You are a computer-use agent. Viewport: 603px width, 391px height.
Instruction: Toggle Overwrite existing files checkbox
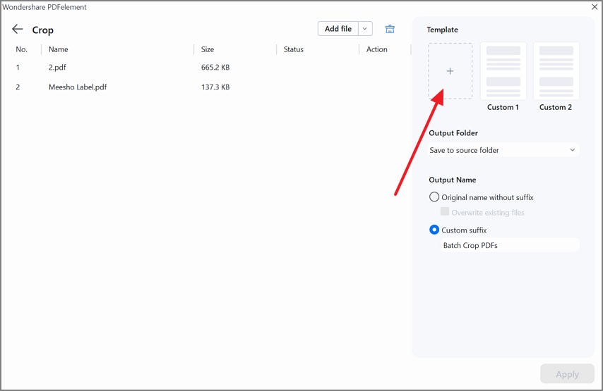click(445, 212)
